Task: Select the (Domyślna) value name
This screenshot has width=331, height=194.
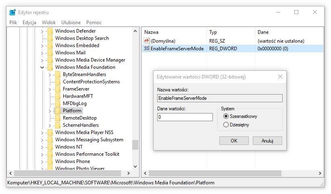Action: [163, 41]
